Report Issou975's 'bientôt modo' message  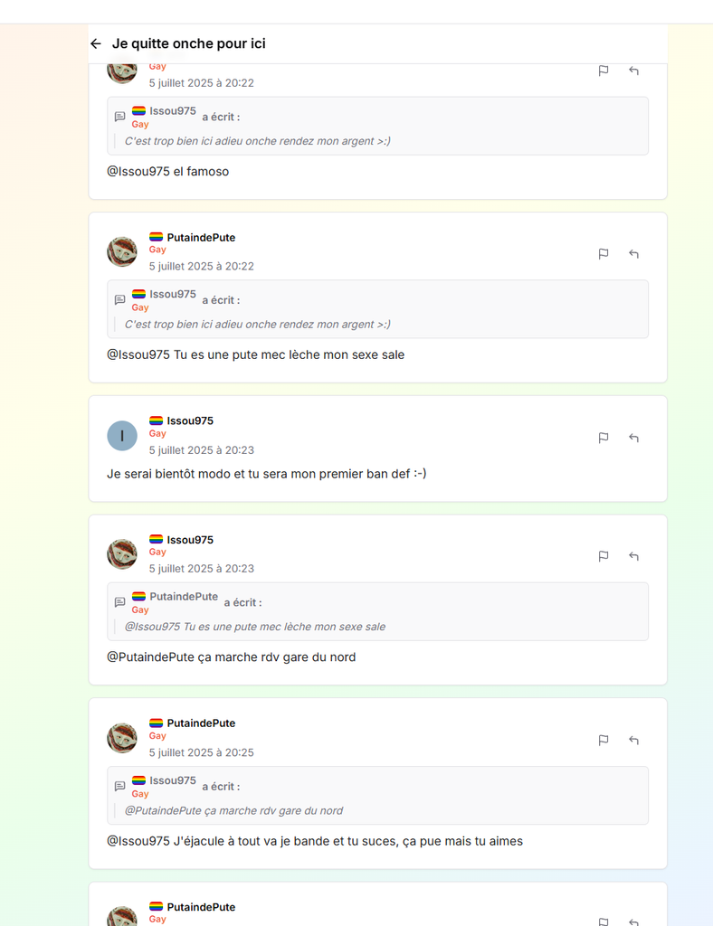pyautogui.click(x=604, y=438)
